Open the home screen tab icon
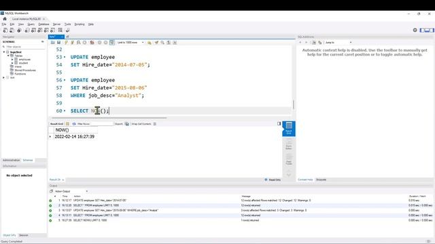Image resolution: width=435 pixels, height=244 pixels. 5,19
